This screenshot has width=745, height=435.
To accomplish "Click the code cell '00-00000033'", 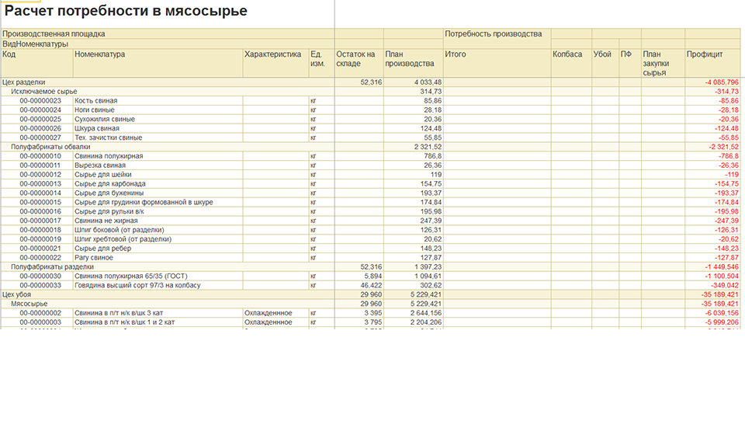I will coord(36,285).
